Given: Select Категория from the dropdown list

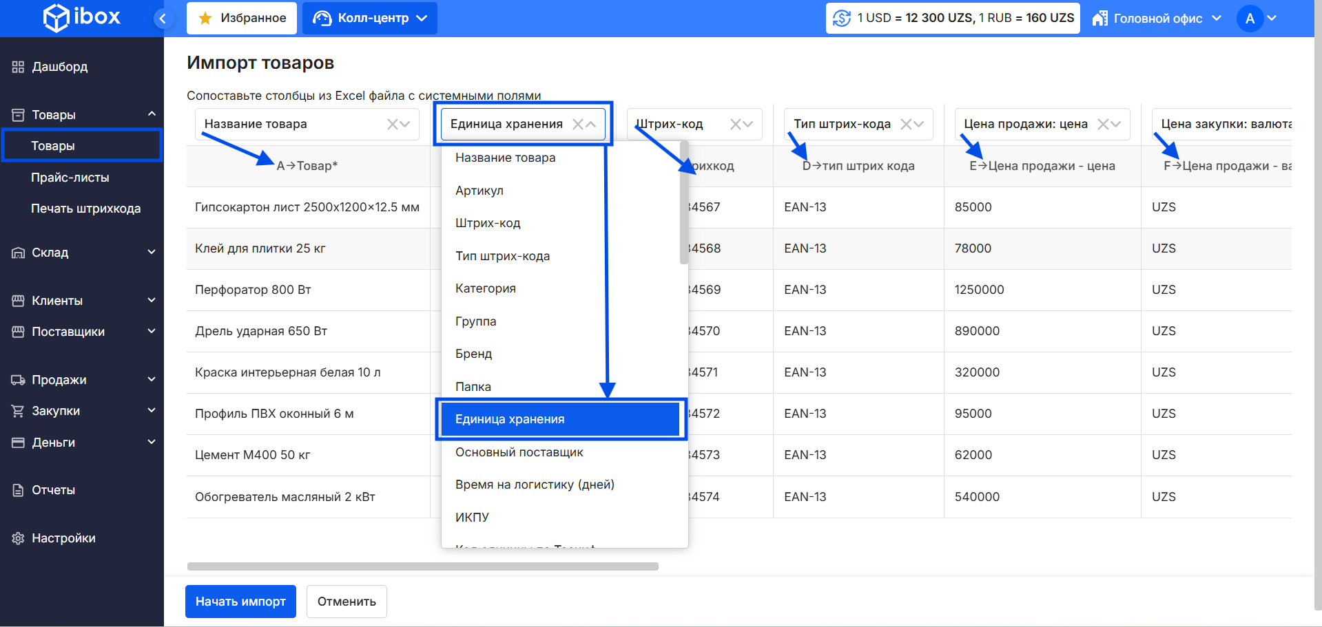Looking at the screenshot, I should pos(486,288).
